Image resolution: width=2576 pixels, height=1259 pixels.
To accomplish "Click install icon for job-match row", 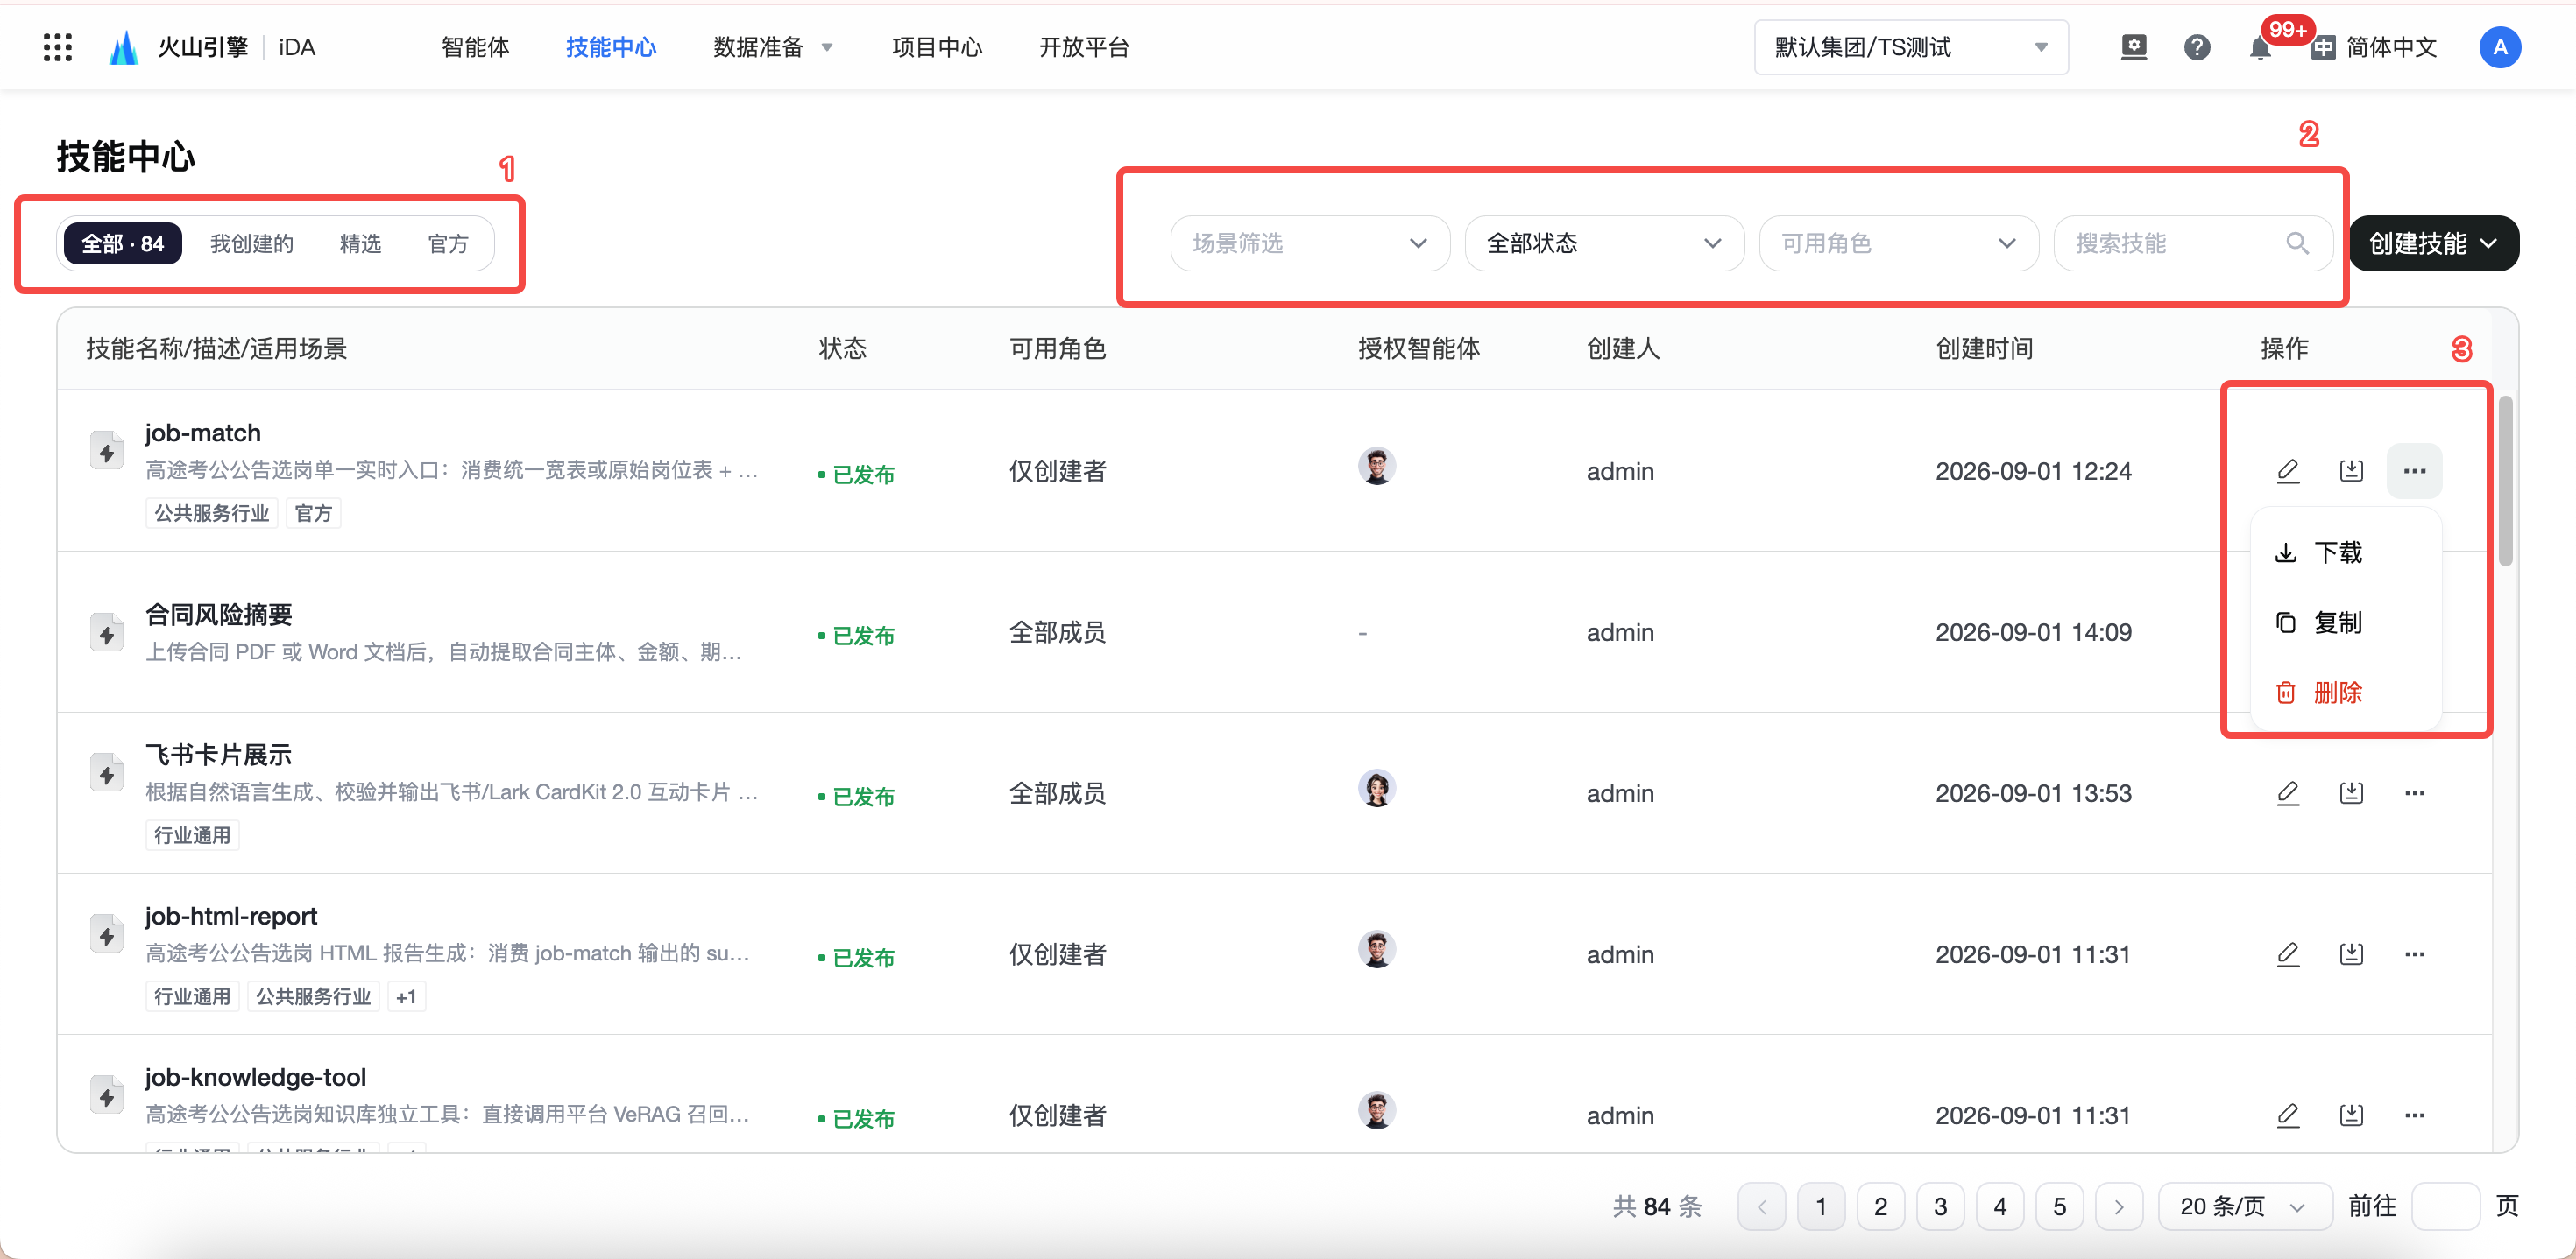I will (x=2351, y=471).
